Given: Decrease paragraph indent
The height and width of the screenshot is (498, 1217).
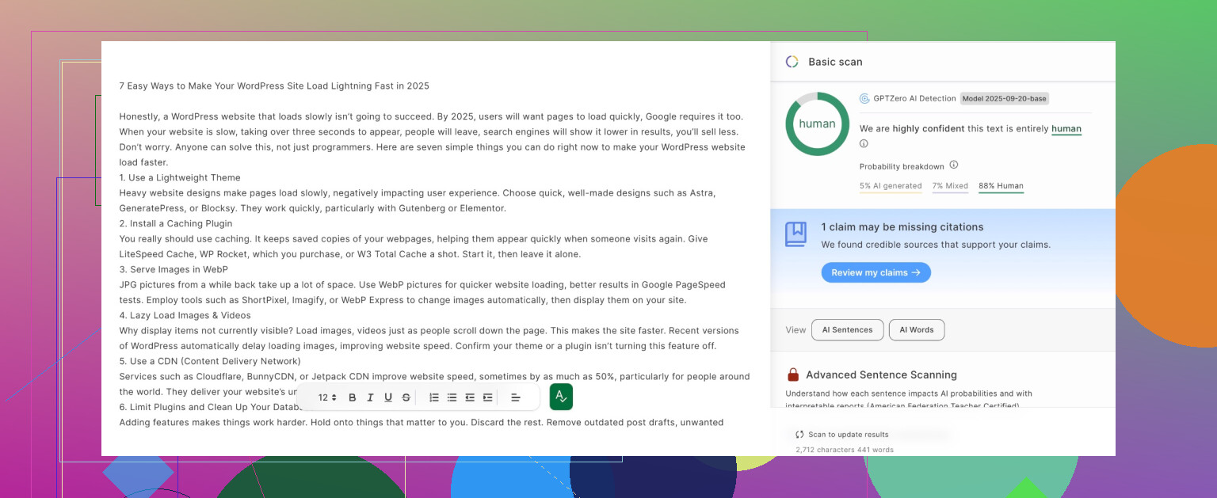Looking at the screenshot, I should (470, 397).
